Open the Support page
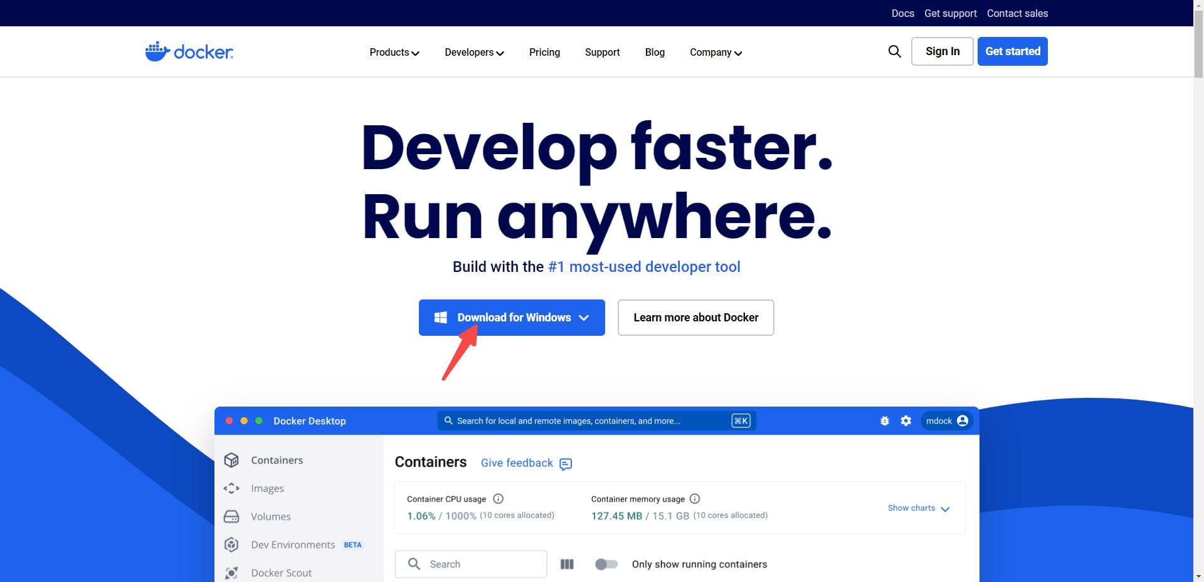1204x582 pixels. pos(602,53)
